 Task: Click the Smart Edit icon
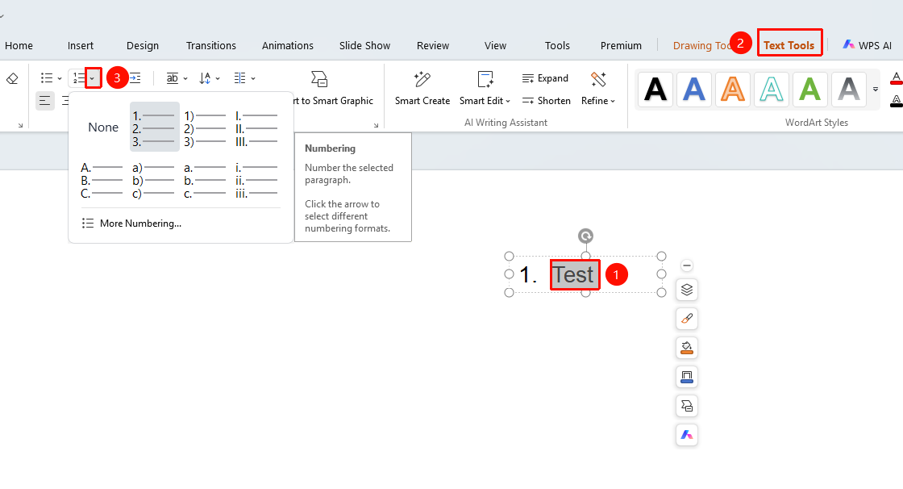coord(485,79)
